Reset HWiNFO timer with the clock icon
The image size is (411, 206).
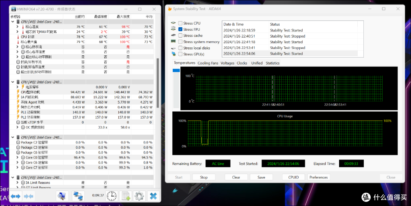click(x=112, y=196)
